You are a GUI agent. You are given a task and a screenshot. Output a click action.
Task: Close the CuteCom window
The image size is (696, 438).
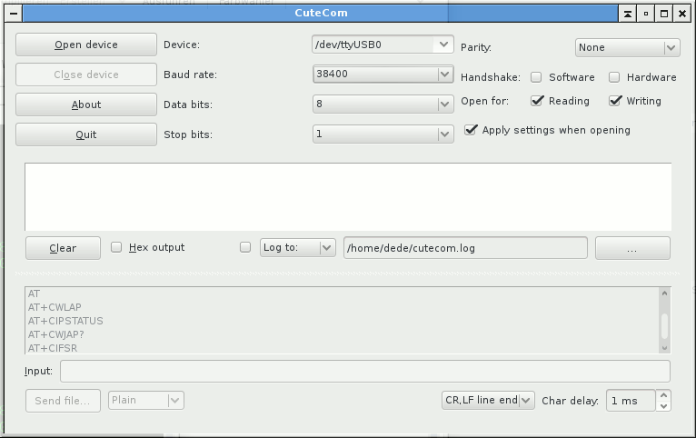coord(682,14)
